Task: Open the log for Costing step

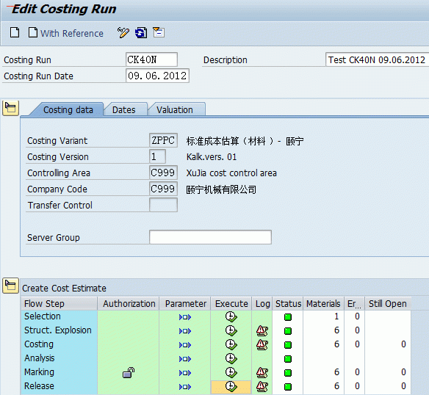Action: click(262, 344)
